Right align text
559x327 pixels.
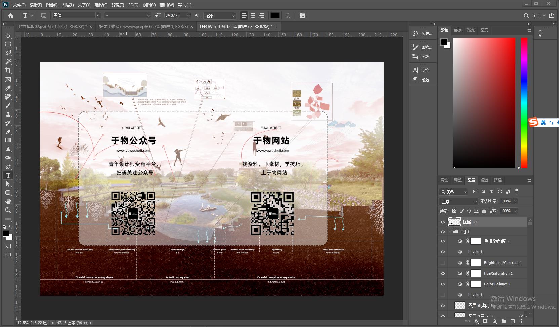pos(262,15)
